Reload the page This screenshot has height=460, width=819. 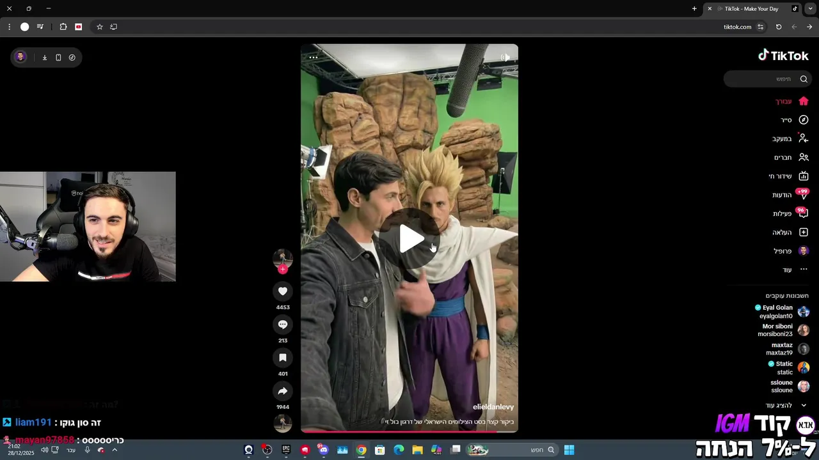[x=779, y=27]
